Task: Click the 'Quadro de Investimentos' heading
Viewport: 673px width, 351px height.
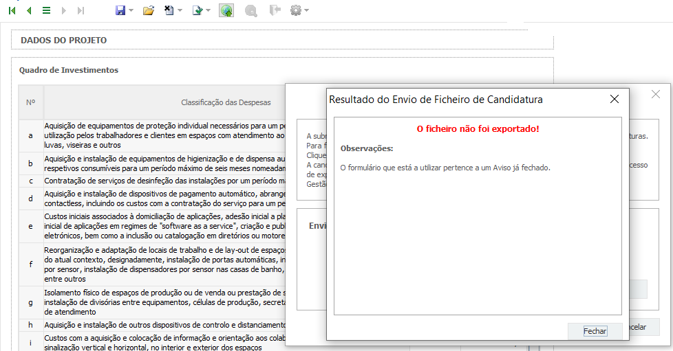Action: 69,70
